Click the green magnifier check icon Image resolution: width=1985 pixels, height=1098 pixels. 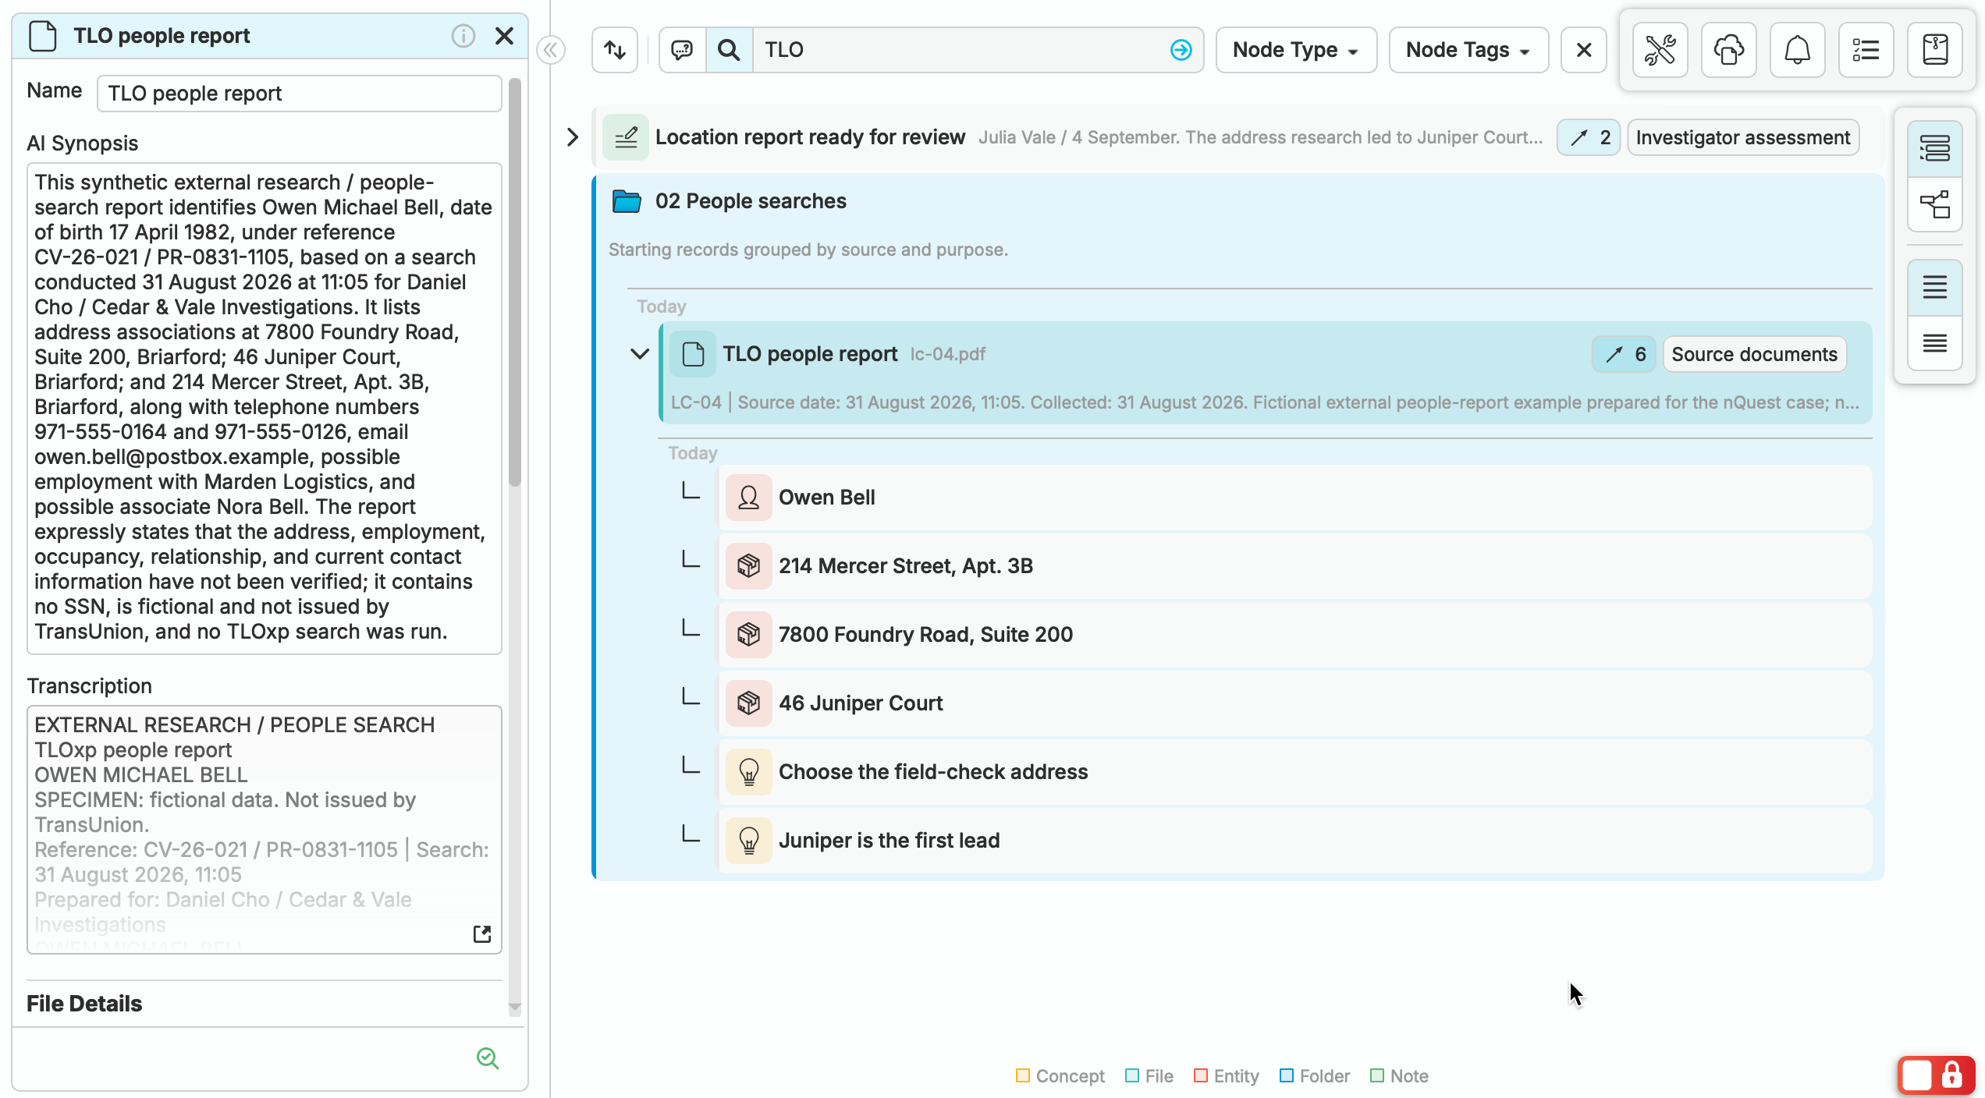pyautogui.click(x=488, y=1057)
